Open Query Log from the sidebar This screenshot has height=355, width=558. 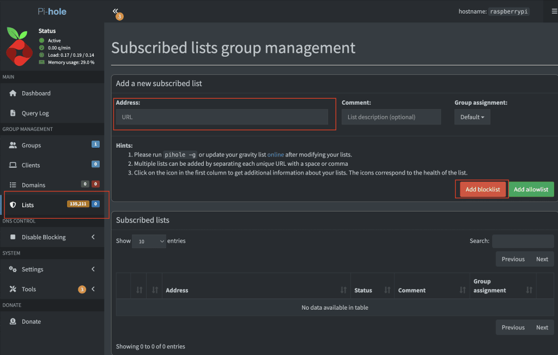tap(52, 113)
